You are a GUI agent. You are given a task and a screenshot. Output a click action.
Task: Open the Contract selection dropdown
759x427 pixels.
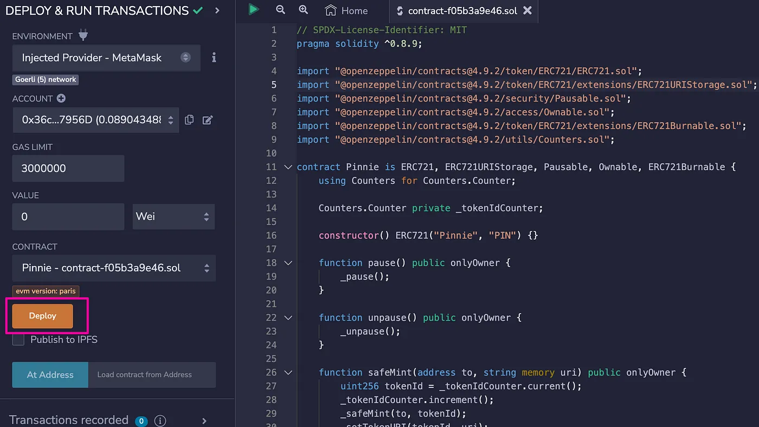coord(114,268)
